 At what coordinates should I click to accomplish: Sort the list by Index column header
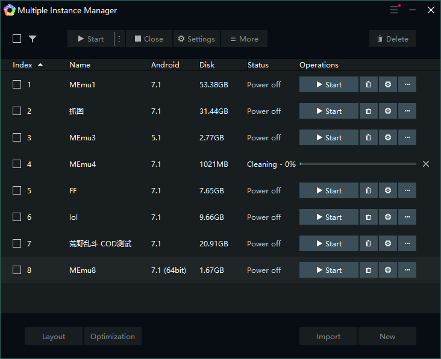click(23, 65)
